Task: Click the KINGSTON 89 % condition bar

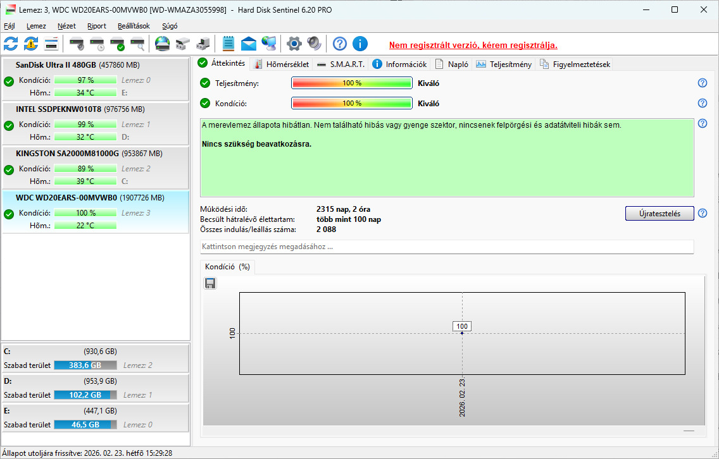Action: (x=85, y=169)
